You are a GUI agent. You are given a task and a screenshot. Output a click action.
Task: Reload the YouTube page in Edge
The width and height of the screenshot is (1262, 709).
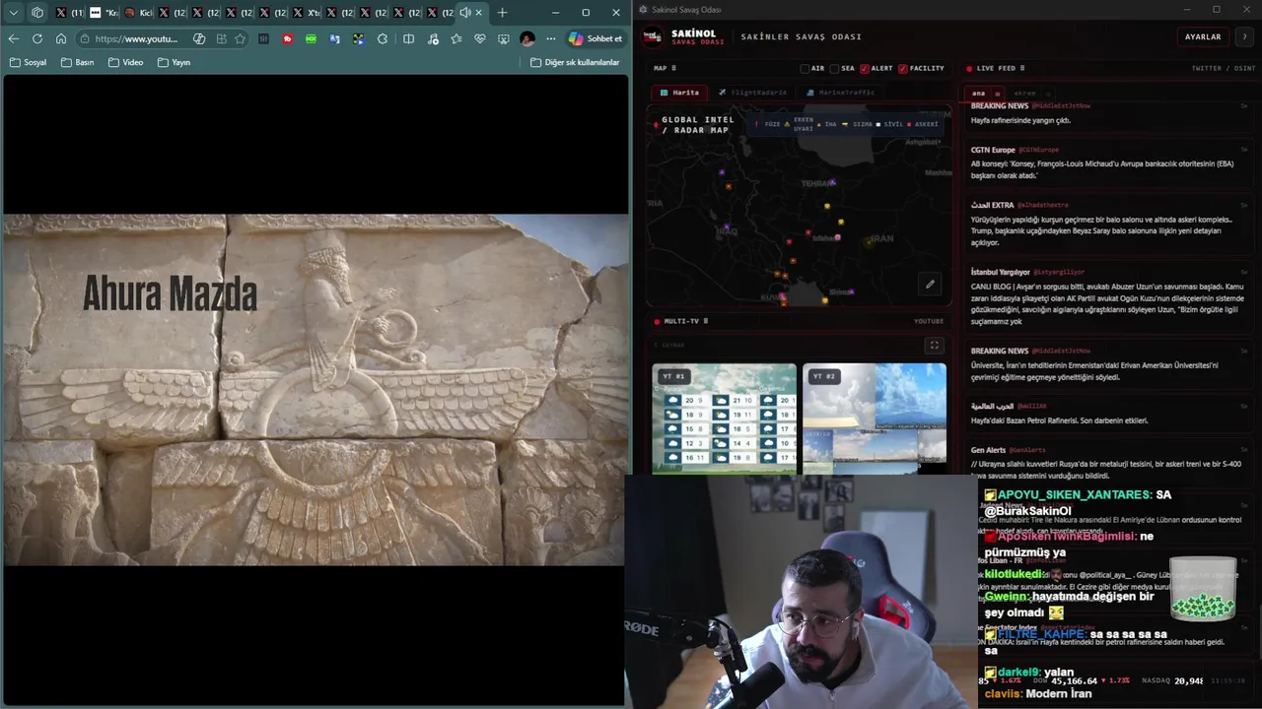pos(36,38)
